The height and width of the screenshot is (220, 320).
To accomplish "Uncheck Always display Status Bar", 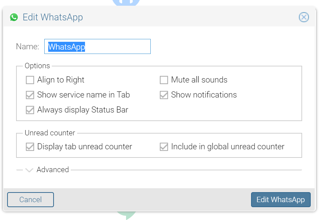I will (x=30, y=110).
